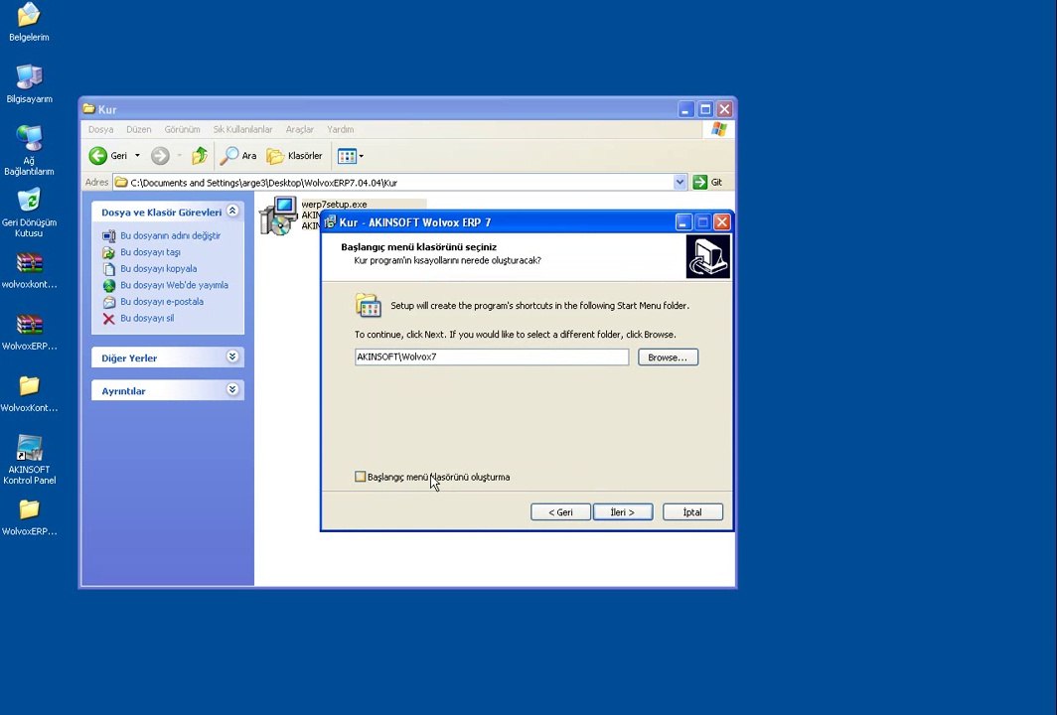Click Ara search toolbar button

238,156
